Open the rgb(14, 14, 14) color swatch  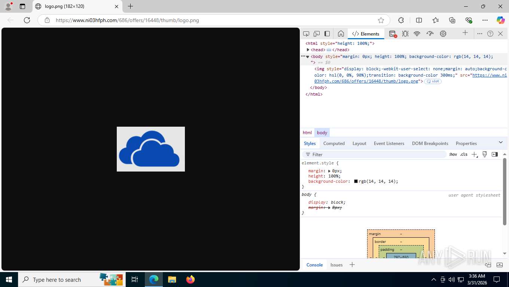click(356, 181)
